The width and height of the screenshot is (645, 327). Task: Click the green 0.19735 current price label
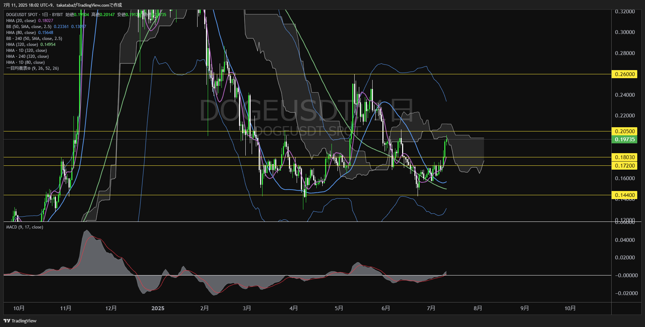[625, 139]
